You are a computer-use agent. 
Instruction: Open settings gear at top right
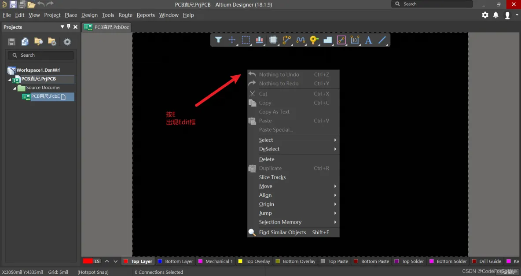click(x=485, y=15)
